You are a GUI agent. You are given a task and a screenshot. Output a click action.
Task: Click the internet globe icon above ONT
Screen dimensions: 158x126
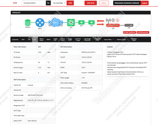click(x=113, y=20)
